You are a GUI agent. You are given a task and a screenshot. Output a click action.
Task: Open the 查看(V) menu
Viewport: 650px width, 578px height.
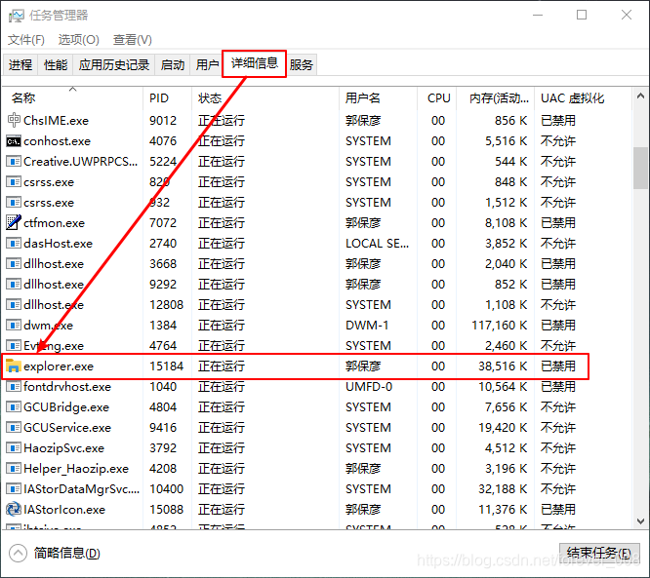point(132,40)
